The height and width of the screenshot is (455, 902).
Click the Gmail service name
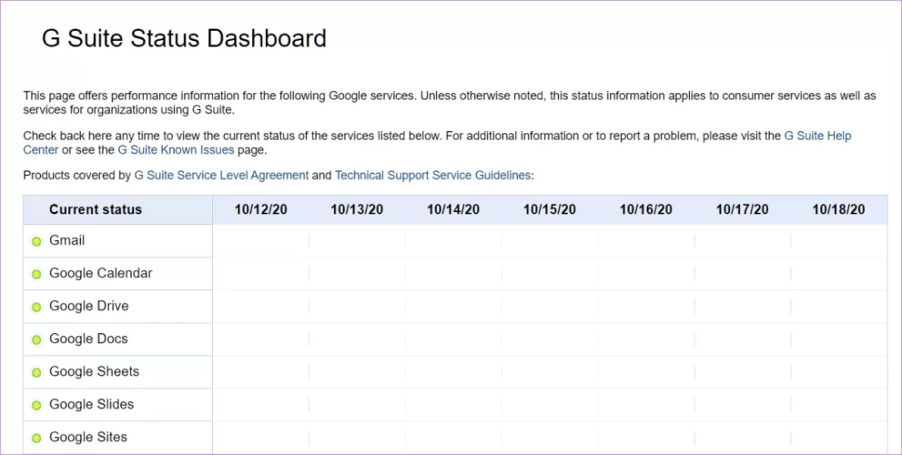coord(67,240)
